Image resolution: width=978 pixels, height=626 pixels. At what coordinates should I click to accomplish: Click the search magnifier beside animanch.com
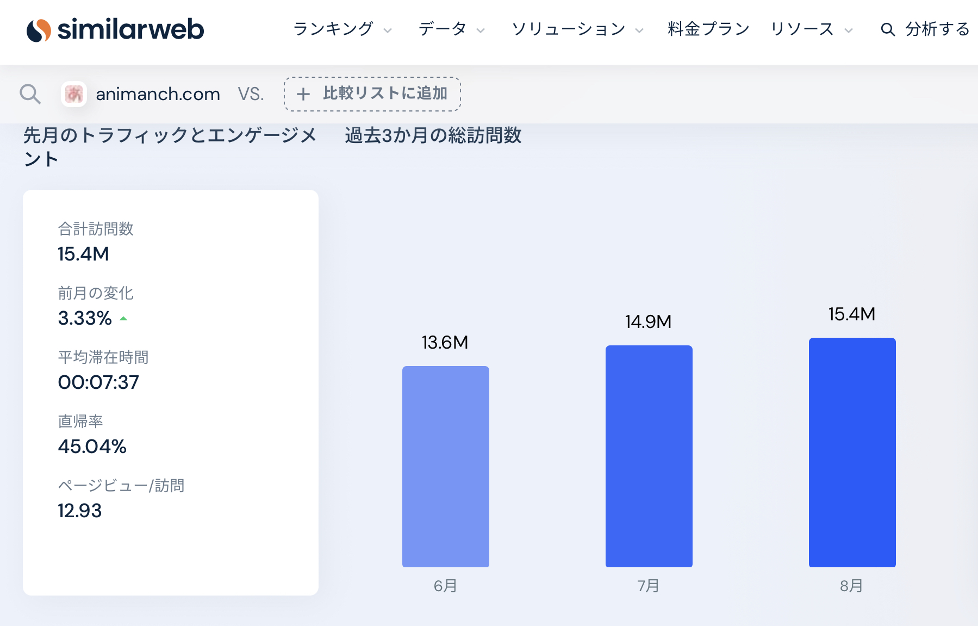(30, 94)
